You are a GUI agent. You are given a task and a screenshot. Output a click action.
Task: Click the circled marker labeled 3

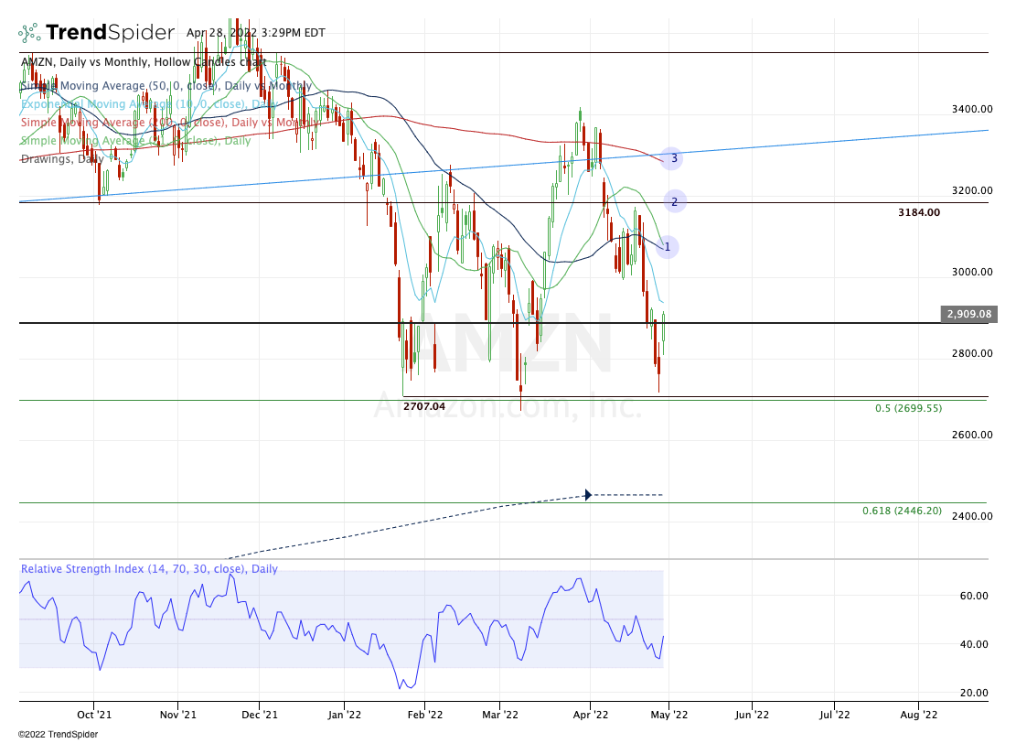pyautogui.click(x=672, y=158)
